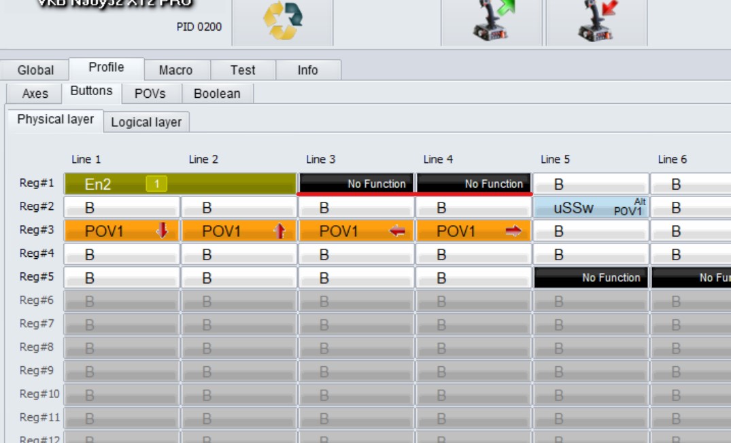Click No Function cell at Reg#5 Line 5

[x=591, y=278]
